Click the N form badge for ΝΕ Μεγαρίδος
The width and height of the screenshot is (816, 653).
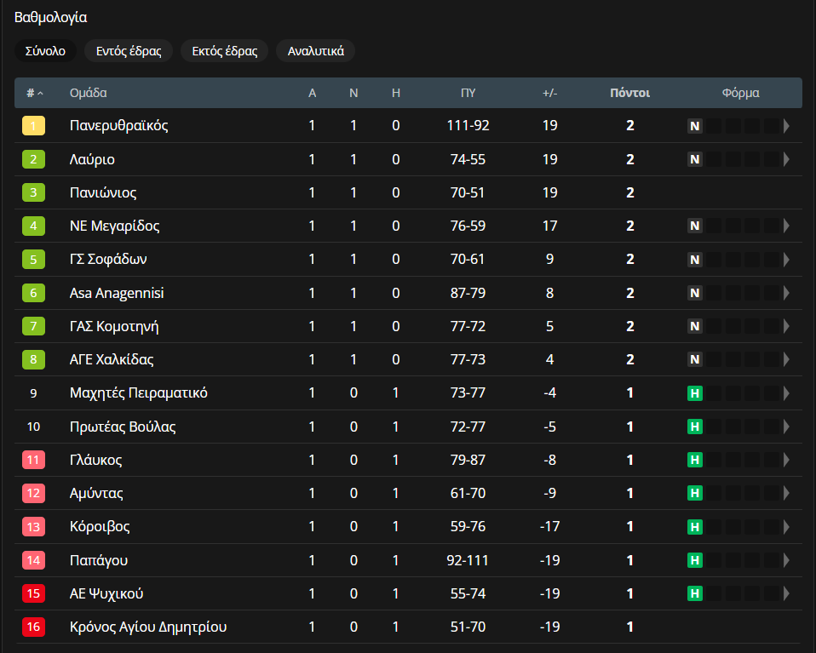pyautogui.click(x=695, y=226)
